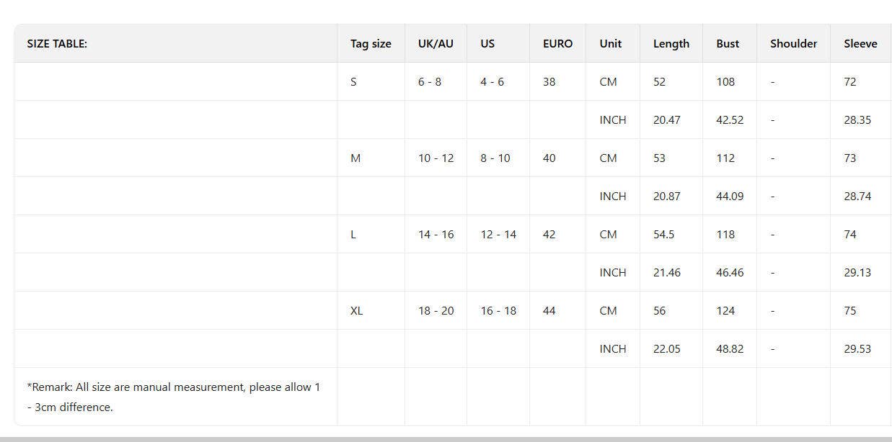The image size is (892, 442).
Task: Click the 'Sleeve' column header
Action: coord(860,44)
